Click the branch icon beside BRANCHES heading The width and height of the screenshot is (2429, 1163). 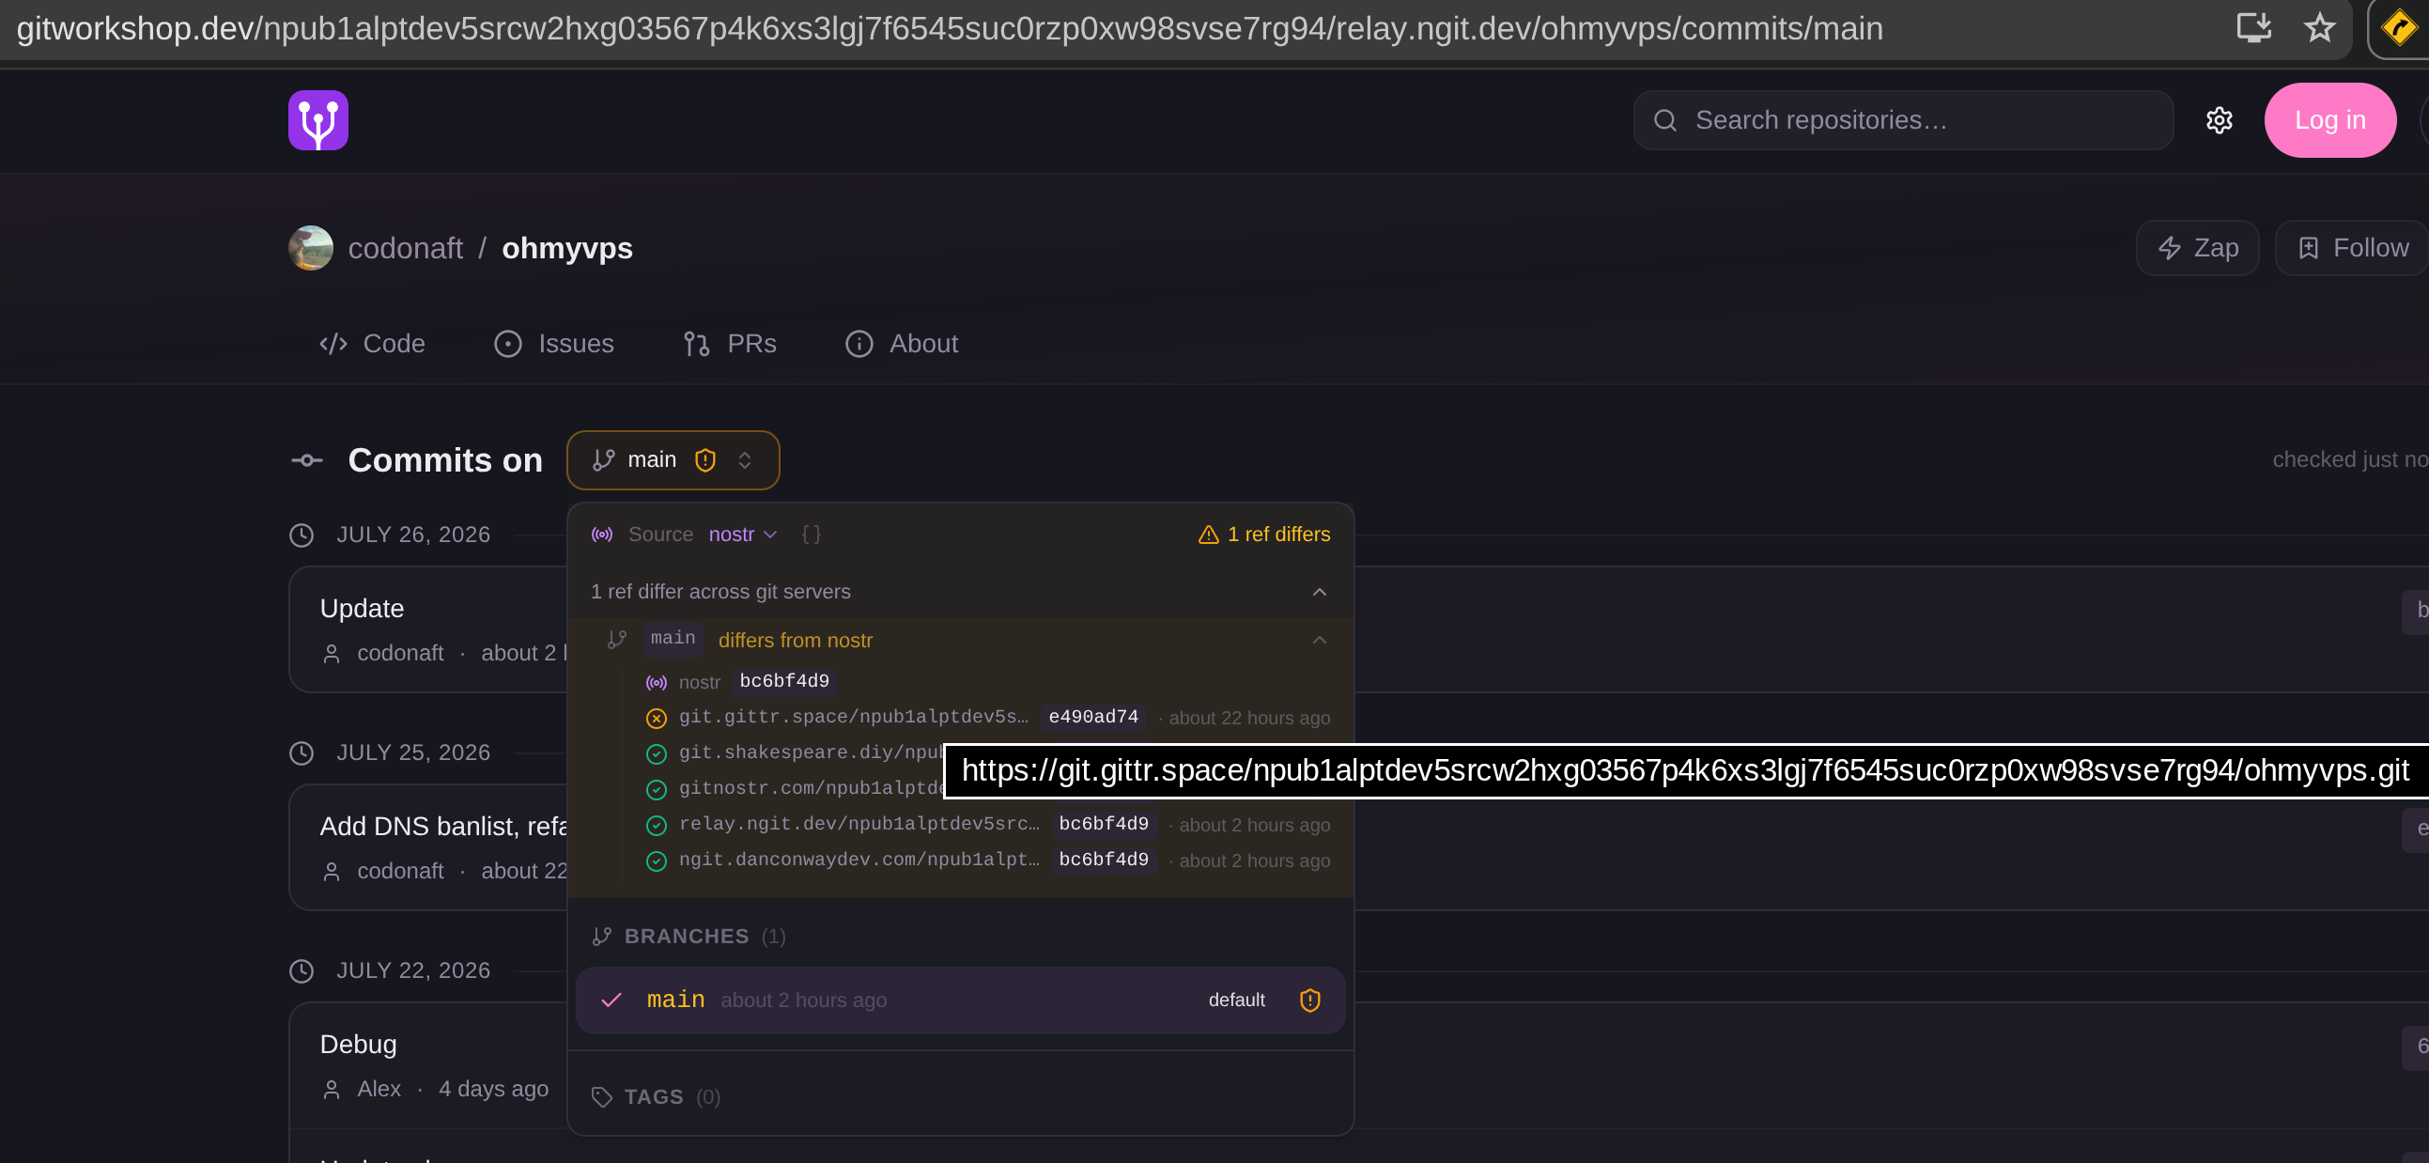(x=601, y=937)
